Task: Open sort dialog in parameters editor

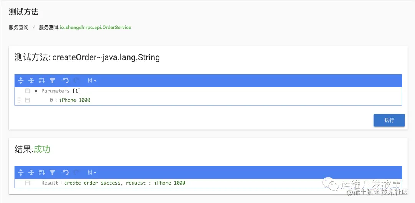Action: tap(42, 80)
